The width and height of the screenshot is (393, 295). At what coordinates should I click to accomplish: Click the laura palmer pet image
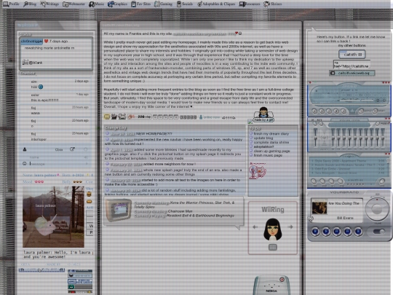pos(53,217)
